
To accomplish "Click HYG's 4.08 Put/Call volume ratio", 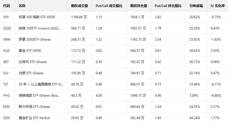I will pos(99,96).
